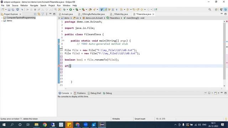This screenshot has height=128, width=228.
Task: Toggle Breadcrumb toolbar button
Action: pos(101,10)
